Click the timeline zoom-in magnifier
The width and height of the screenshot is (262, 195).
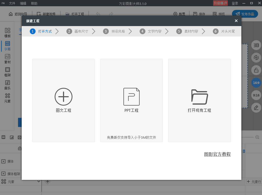tap(257, 137)
